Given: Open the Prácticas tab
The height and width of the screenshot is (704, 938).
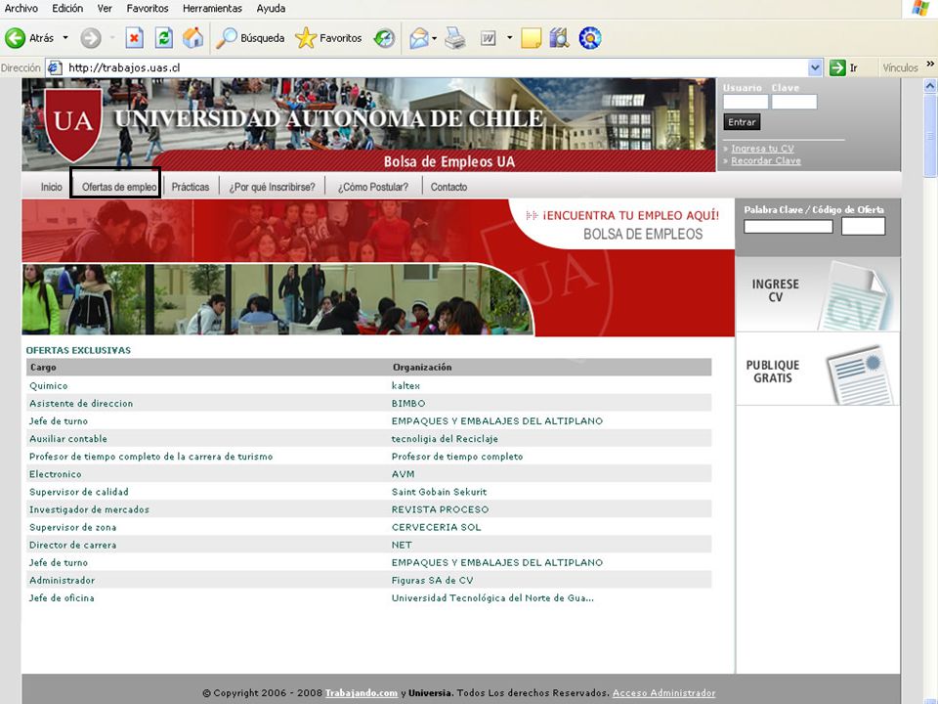Looking at the screenshot, I should tap(191, 187).
